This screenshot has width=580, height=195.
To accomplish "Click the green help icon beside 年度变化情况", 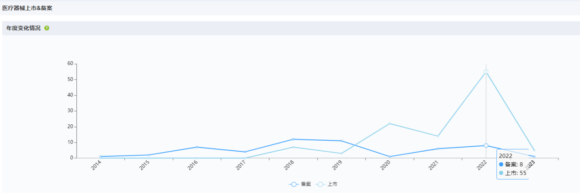I will tap(47, 28).
